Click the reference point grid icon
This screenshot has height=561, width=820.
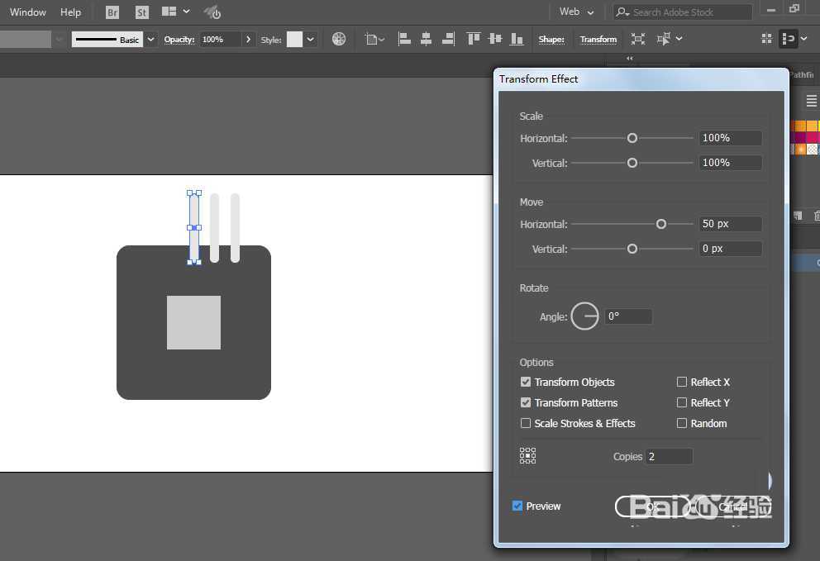pyautogui.click(x=527, y=455)
